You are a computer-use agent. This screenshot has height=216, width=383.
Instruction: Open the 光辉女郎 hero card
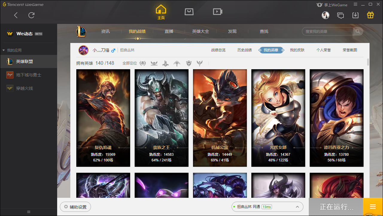(278, 118)
